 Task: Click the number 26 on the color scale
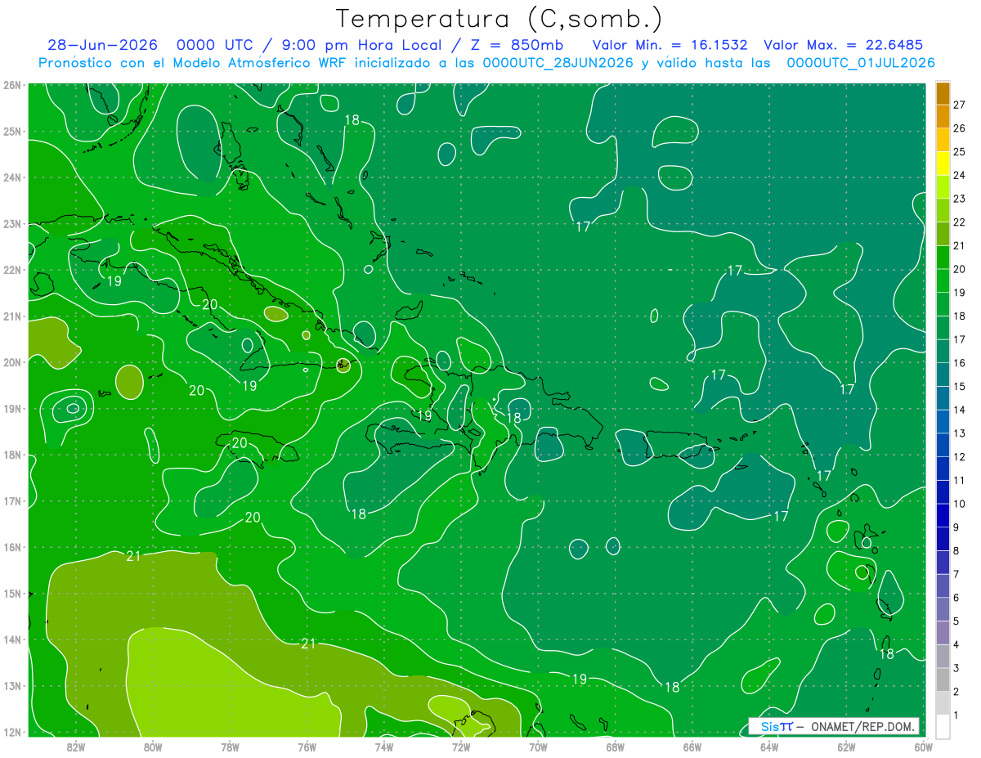click(959, 128)
